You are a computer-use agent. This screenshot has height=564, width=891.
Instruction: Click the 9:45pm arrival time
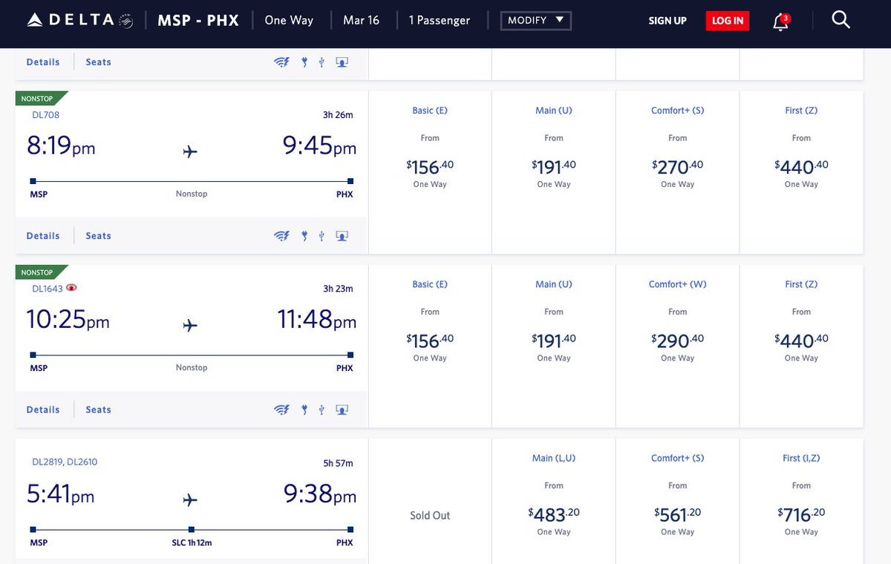pos(320,146)
